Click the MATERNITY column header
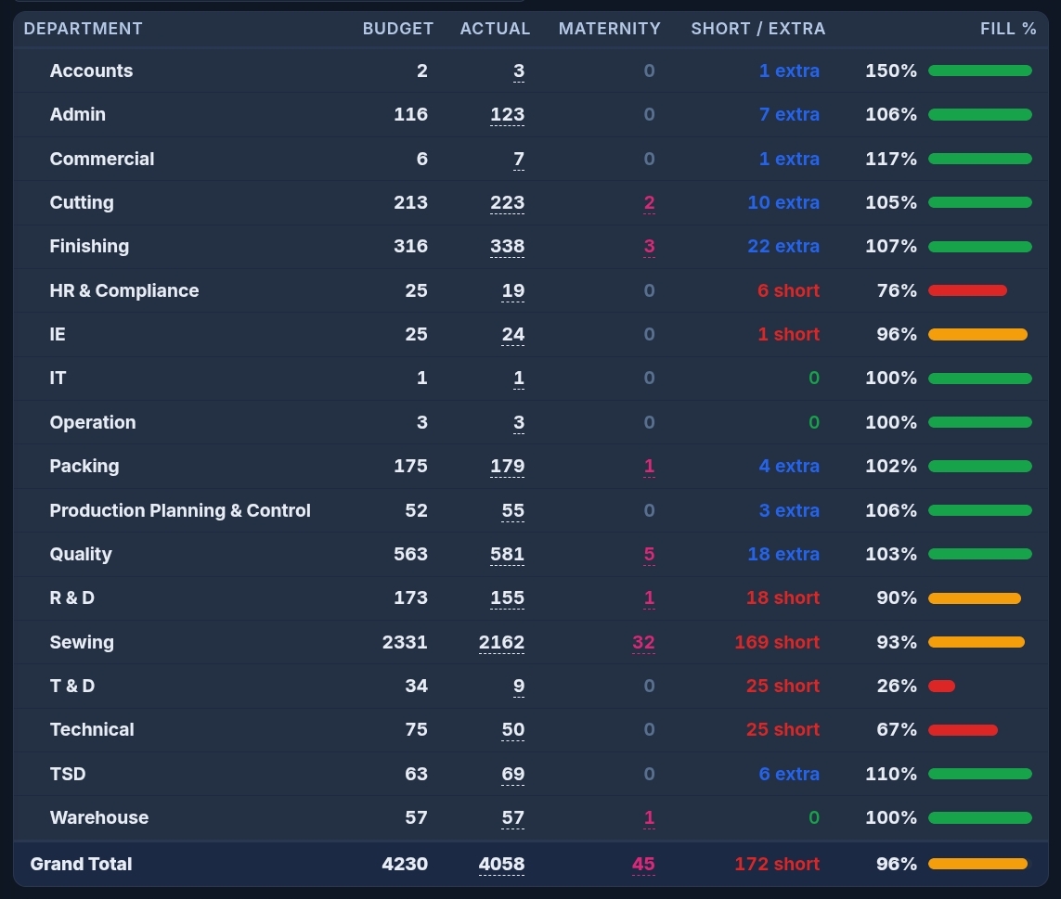This screenshot has width=1061, height=899. tap(610, 29)
